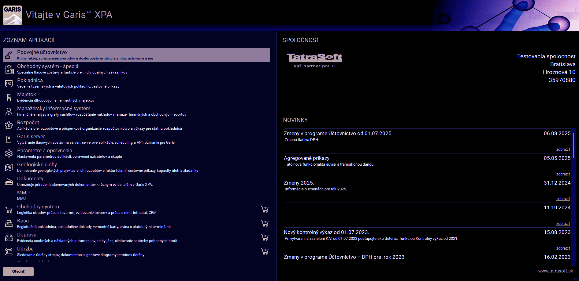This screenshot has height=281, width=579.
Task: Click the Garis logo icon in header
Action: 13,15
